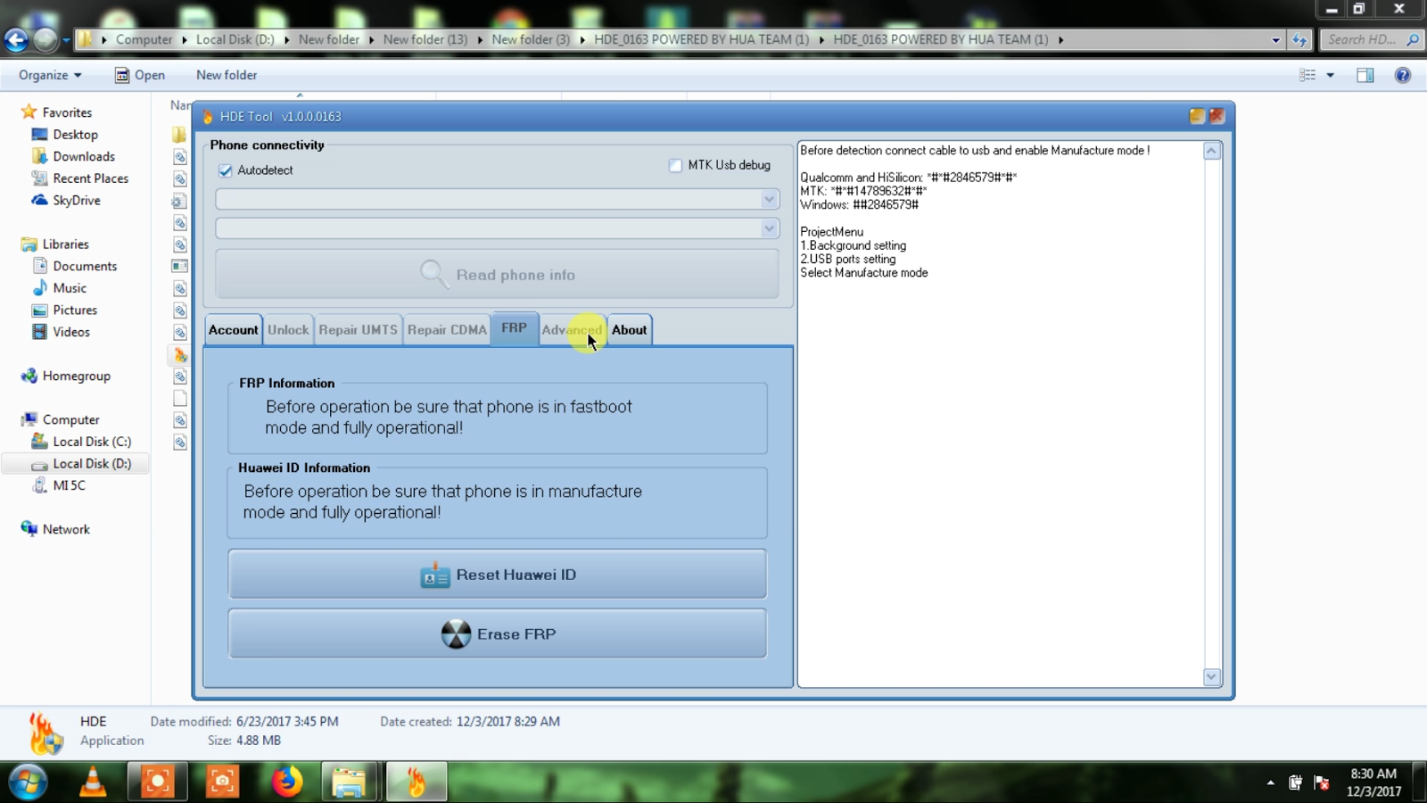
Task: Click the log panel scroll down arrow
Action: (x=1211, y=677)
